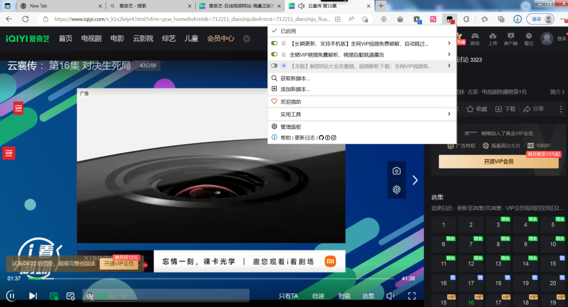The width and height of the screenshot is (568, 307).
Task: Open the browser extensions puzzle icon
Action: (466, 19)
